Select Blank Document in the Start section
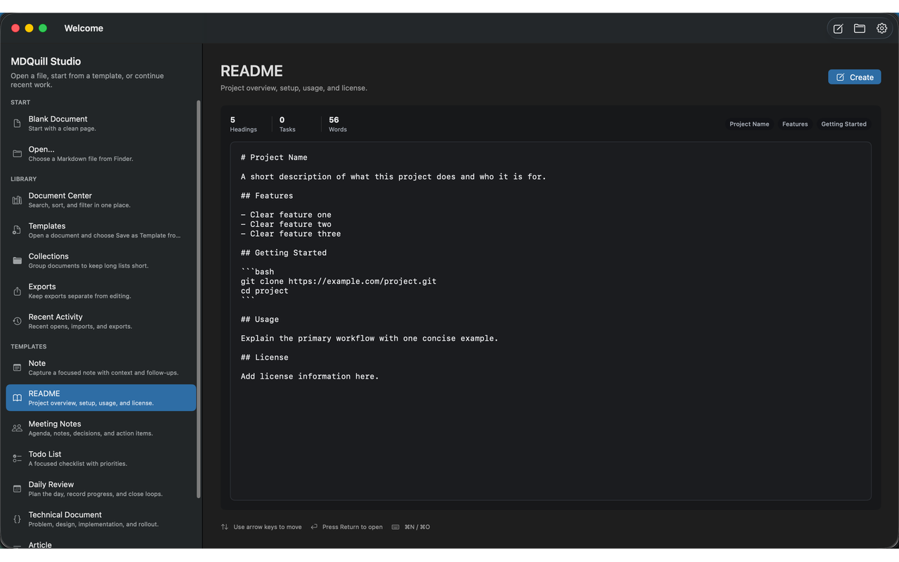The height and width of the screenshot is (562, 899). coord(101,124)
